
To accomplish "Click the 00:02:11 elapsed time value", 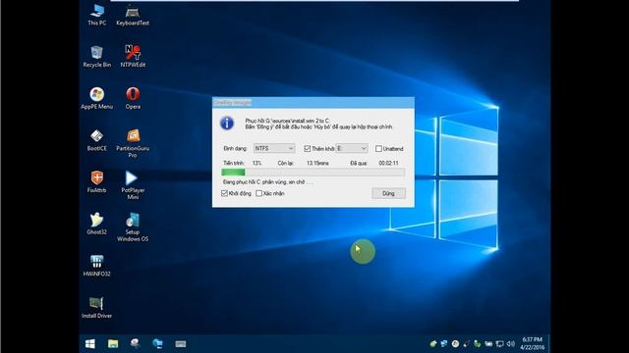I will pos(389,163).
